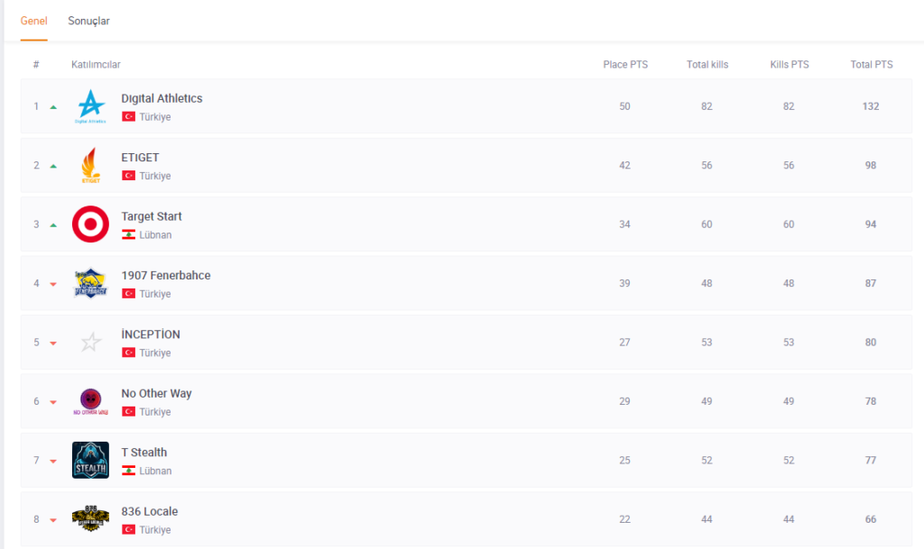The height and width of the screenshot is (549, 924).
Task: Click the No Other Way logo
Action: click(90, 401)
